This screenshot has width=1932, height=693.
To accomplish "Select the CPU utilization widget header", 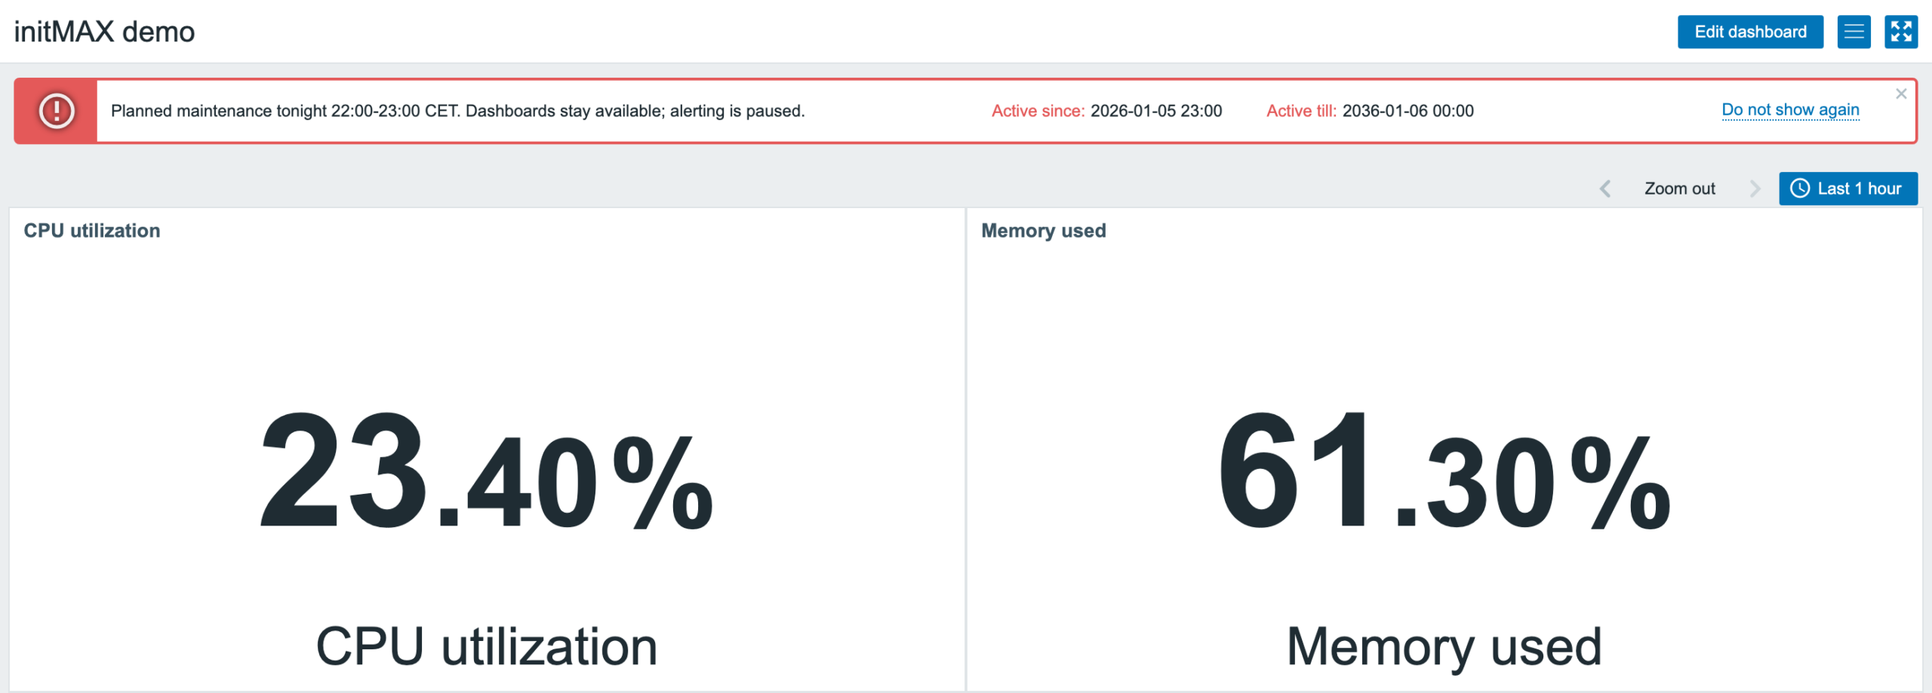I will (92, 231).
